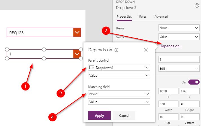Turn off the On toggle switch
This screenshot has width=201, height=126.
[x=194, y=82]
